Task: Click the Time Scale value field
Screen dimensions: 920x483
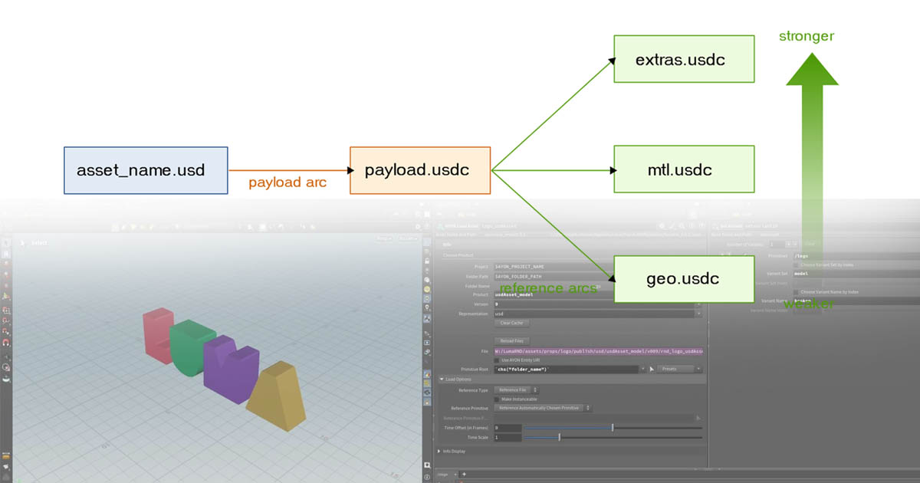Action: tap(507, 437)
